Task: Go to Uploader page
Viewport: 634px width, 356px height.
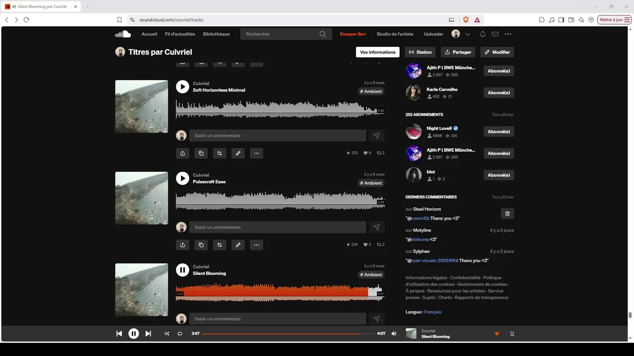Action: (433, 34)
